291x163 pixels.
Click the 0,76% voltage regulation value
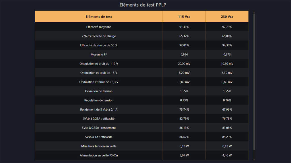pos(227,100)
